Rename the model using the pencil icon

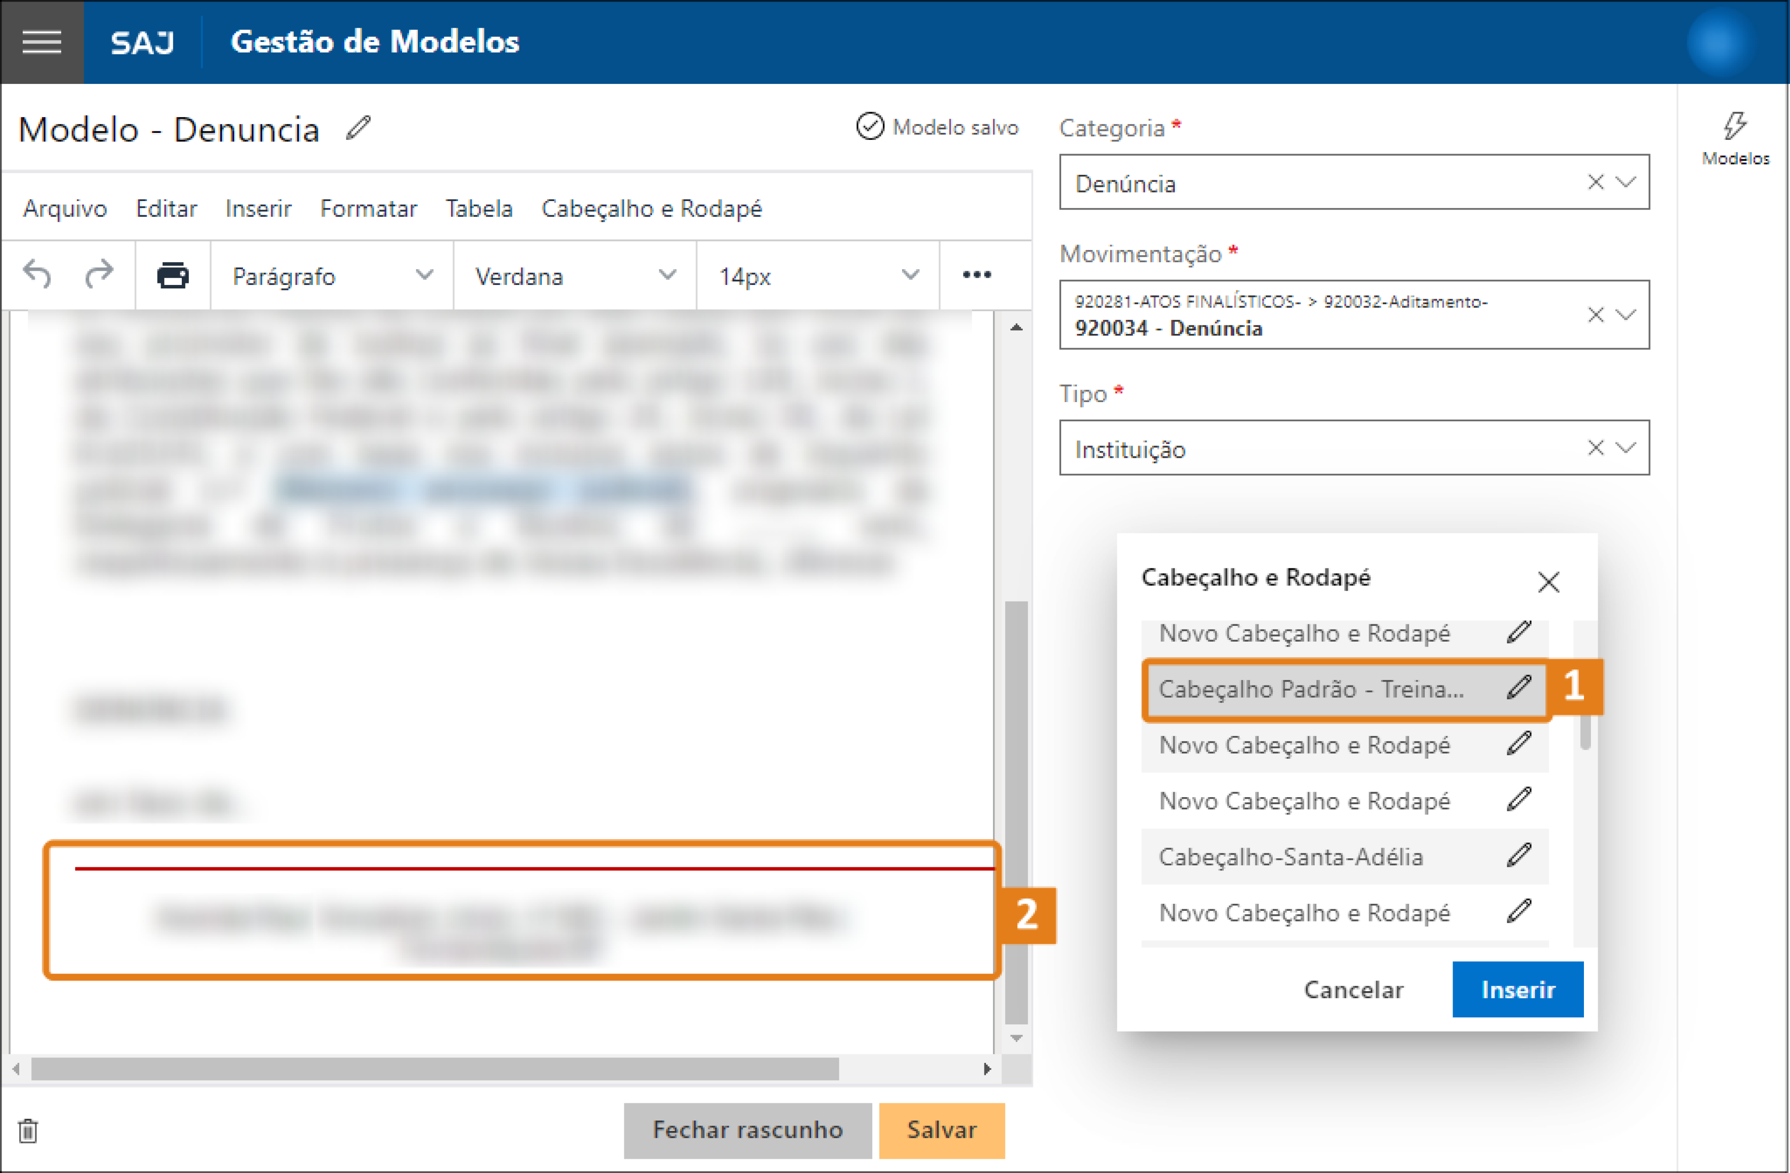coord(357,128)
